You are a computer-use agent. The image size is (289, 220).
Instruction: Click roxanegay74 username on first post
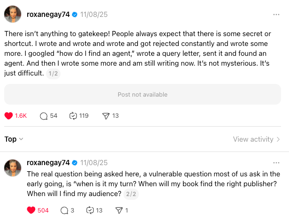[48, 15]
